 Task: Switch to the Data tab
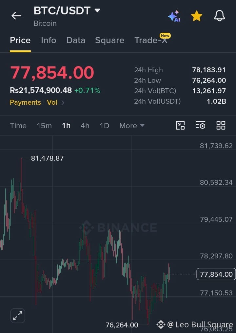pyautogui.click(x=76, y=40)
